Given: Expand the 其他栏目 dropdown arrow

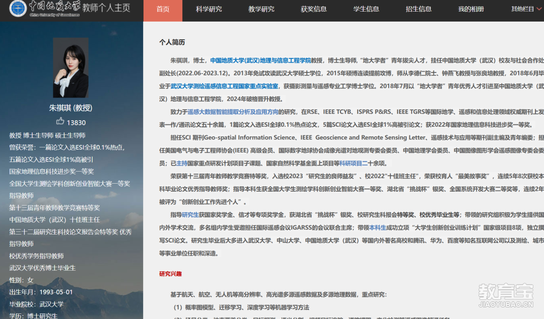Looking at the screenshot, I should [x=539, y=9].
